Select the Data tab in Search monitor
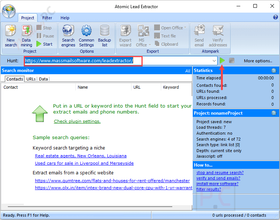Screen dimensions: 280x220 click(x=43, y=79)
